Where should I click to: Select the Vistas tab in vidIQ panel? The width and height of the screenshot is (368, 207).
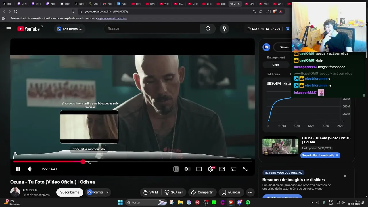pyautogui.click(x=284, y=47)
